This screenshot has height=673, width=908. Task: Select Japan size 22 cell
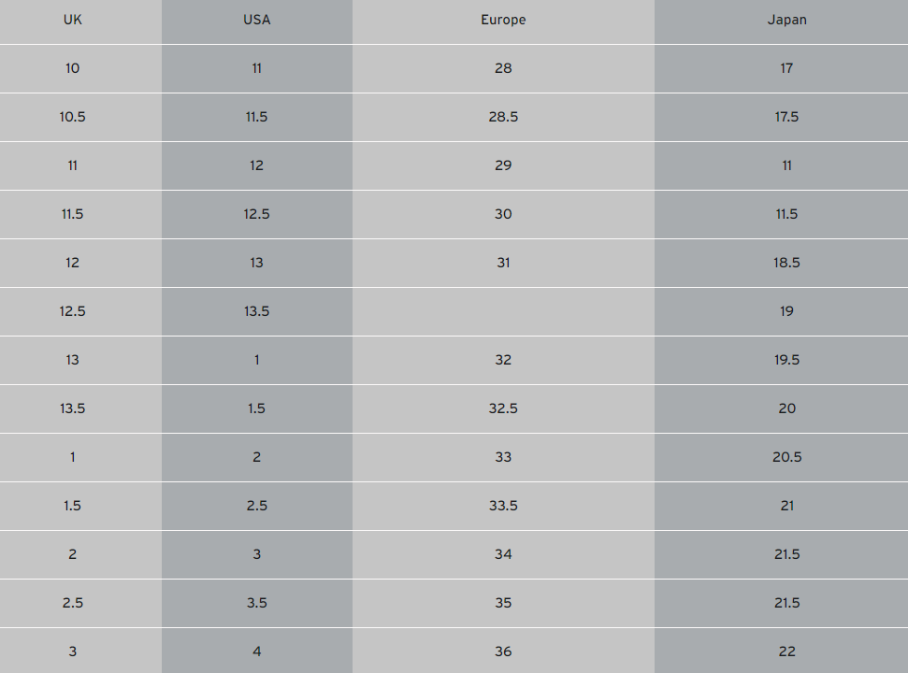tap(786, 652)
